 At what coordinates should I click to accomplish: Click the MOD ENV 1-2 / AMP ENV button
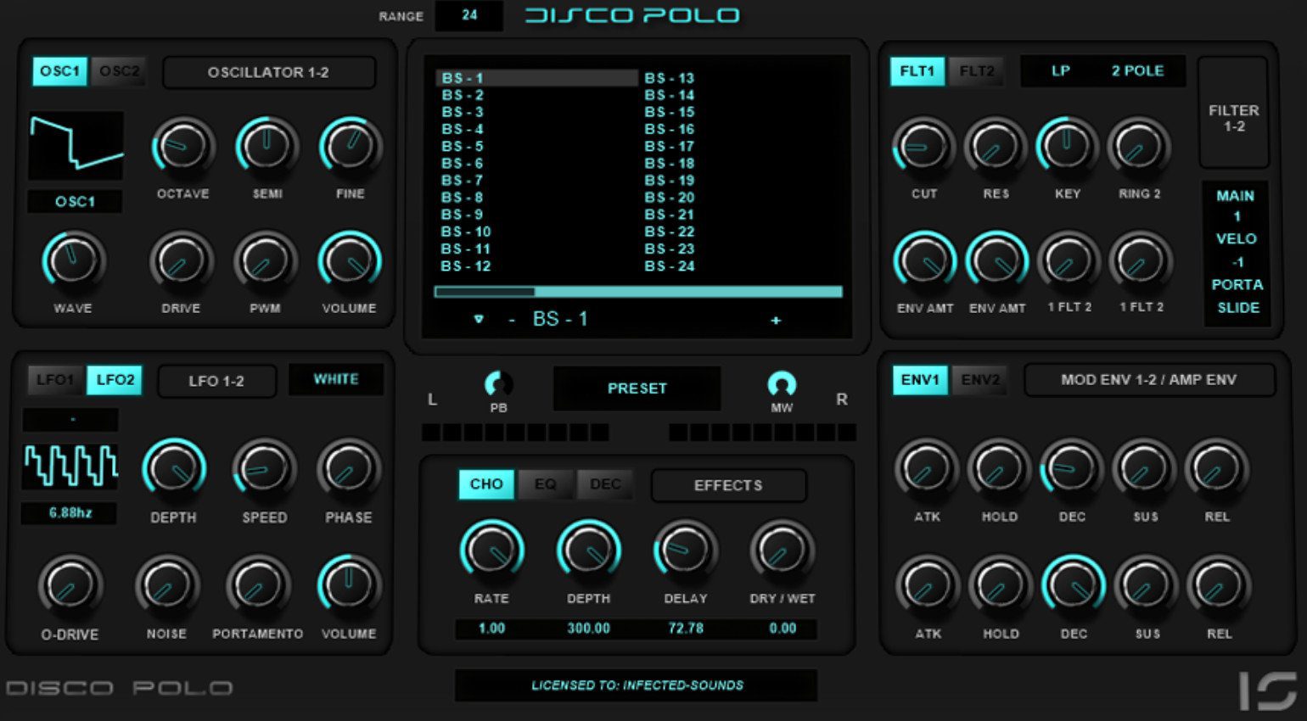pos(1148,380)
